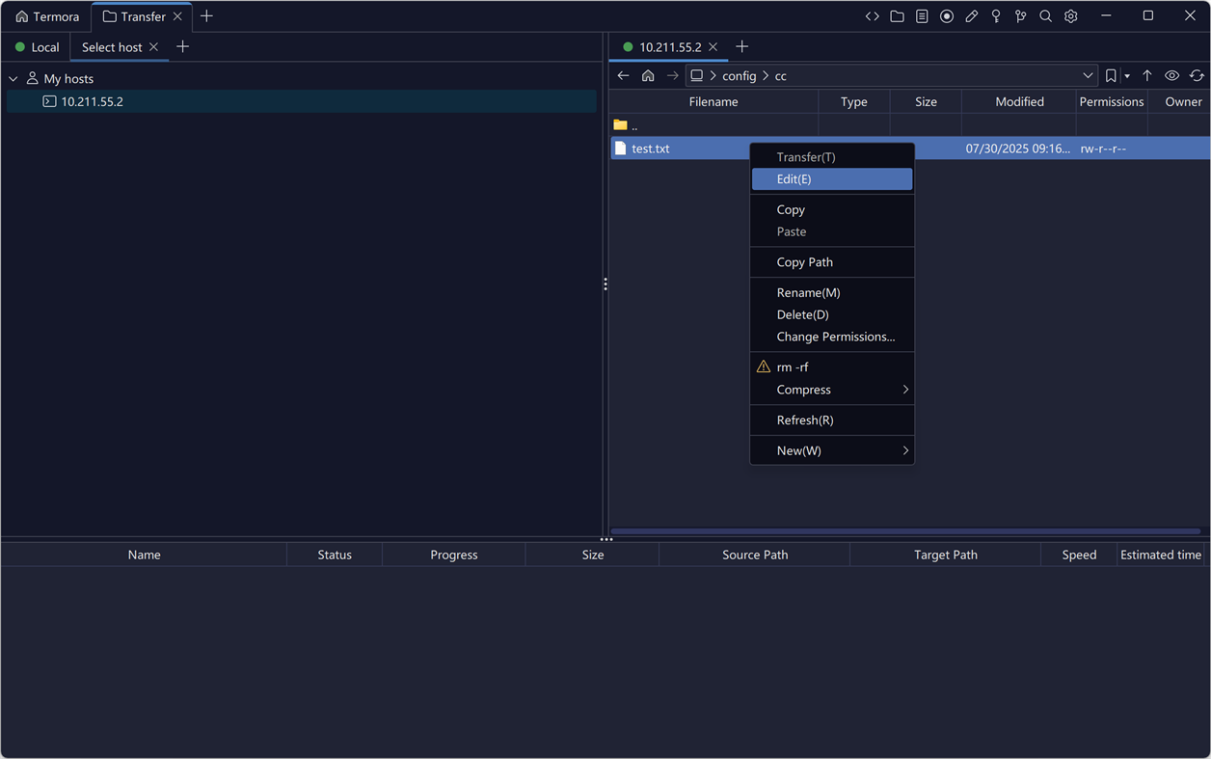Screen dimensions: 1211x759
Task: Open the key manager icon
Action: pyautogui.click(x=996, y=16)
